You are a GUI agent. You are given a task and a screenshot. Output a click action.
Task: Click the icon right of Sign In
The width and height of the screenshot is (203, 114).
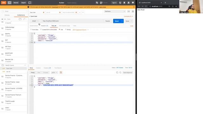pos(120,3)
